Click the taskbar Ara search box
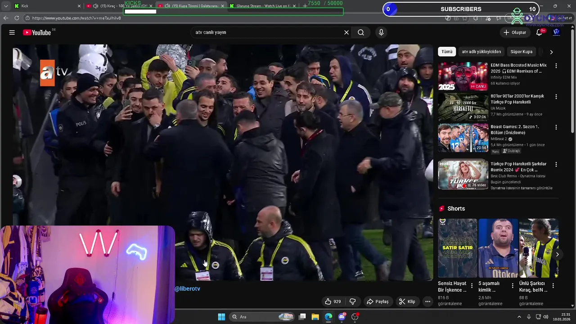 click(x=262, y=317)
